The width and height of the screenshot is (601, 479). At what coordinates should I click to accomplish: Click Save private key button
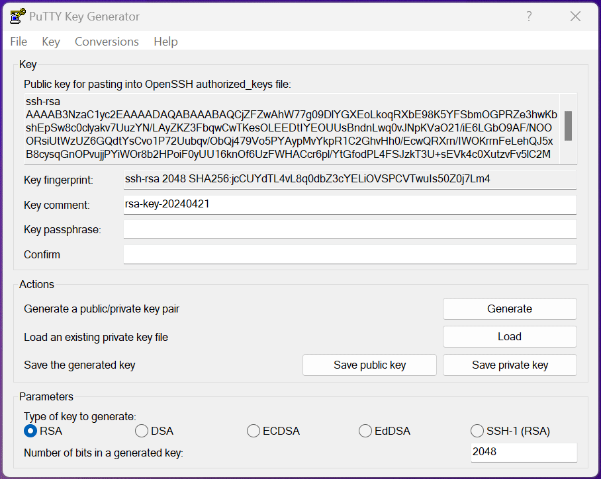pos(510,365)
